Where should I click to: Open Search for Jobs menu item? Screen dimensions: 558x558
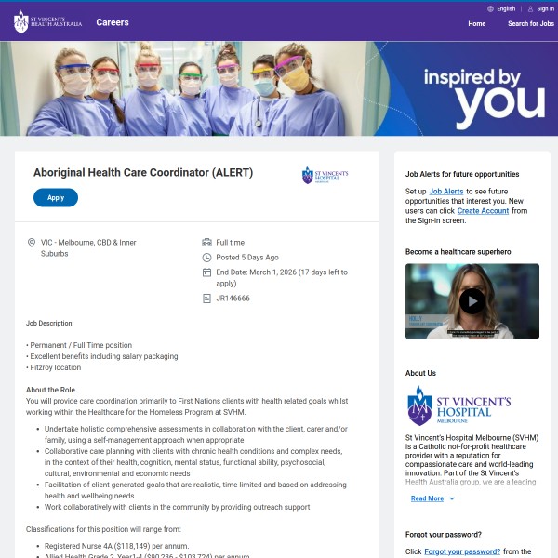coord(530,23)
